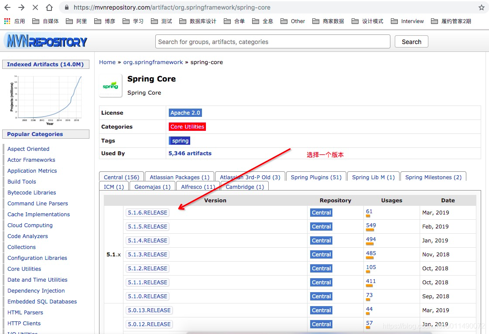Open version 5.0.13.RELEASE

[x=149, y=310]
